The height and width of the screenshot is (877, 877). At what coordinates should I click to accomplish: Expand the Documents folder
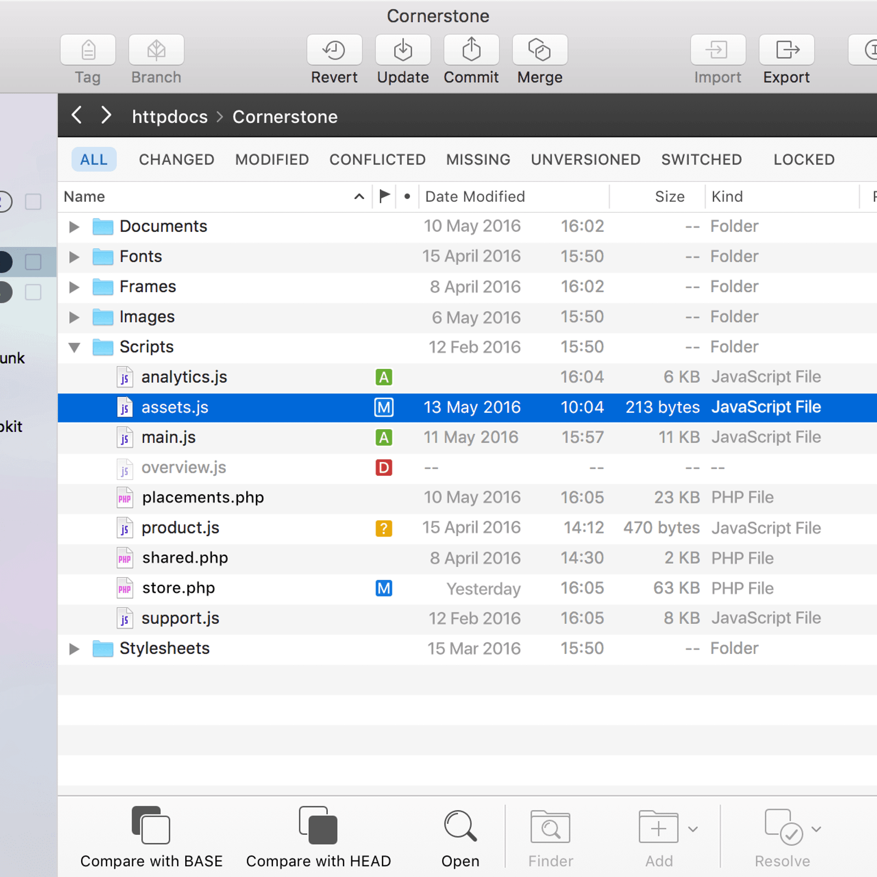coord(74,226)
